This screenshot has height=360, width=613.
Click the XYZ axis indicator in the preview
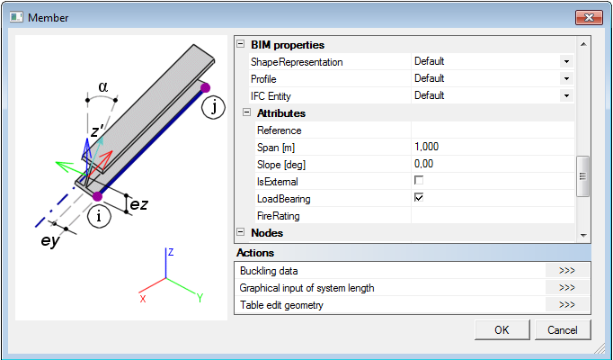[x=167, y=277]
